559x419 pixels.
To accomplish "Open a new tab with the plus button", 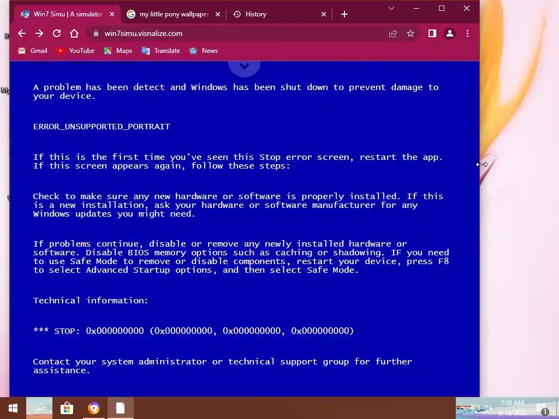I will (x=344, y=14).
